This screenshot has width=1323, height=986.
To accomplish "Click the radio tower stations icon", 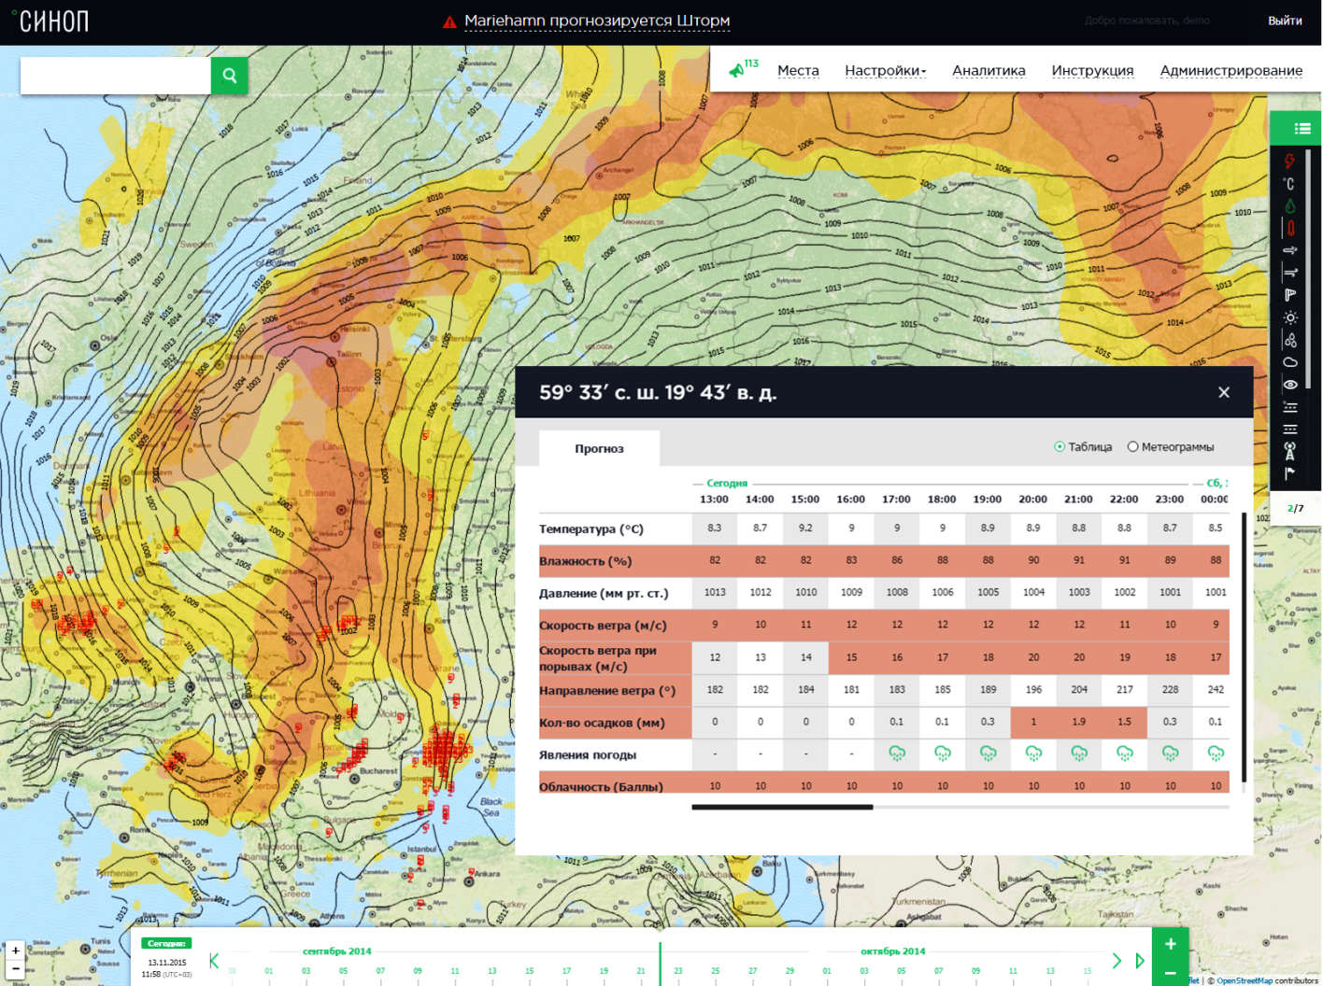I will tap(1290, 452).
